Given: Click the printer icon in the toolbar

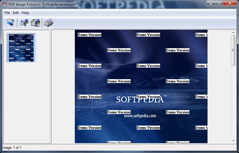Looking at the screenshot, I should (x=49, y=23).
